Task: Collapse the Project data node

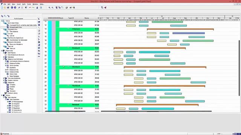Action: tap(2, 51)
